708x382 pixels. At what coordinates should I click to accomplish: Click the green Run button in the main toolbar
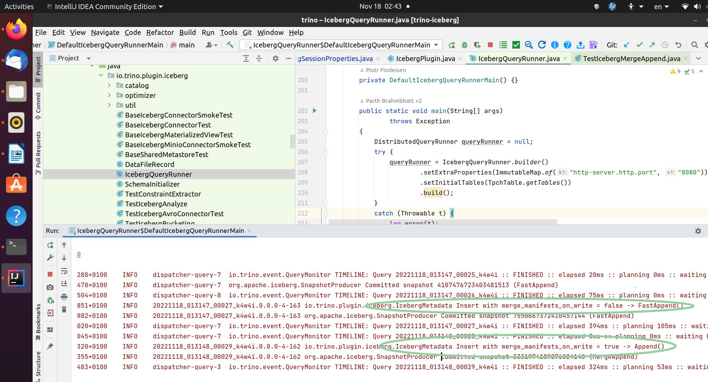(x=452, y=45)
